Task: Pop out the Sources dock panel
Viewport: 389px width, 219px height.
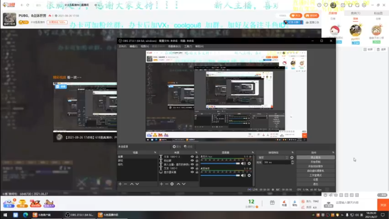Action: (196, 152)
